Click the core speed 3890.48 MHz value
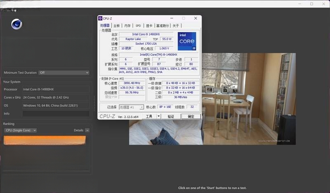This screenshot has width=330, height=193. (132, 83)
